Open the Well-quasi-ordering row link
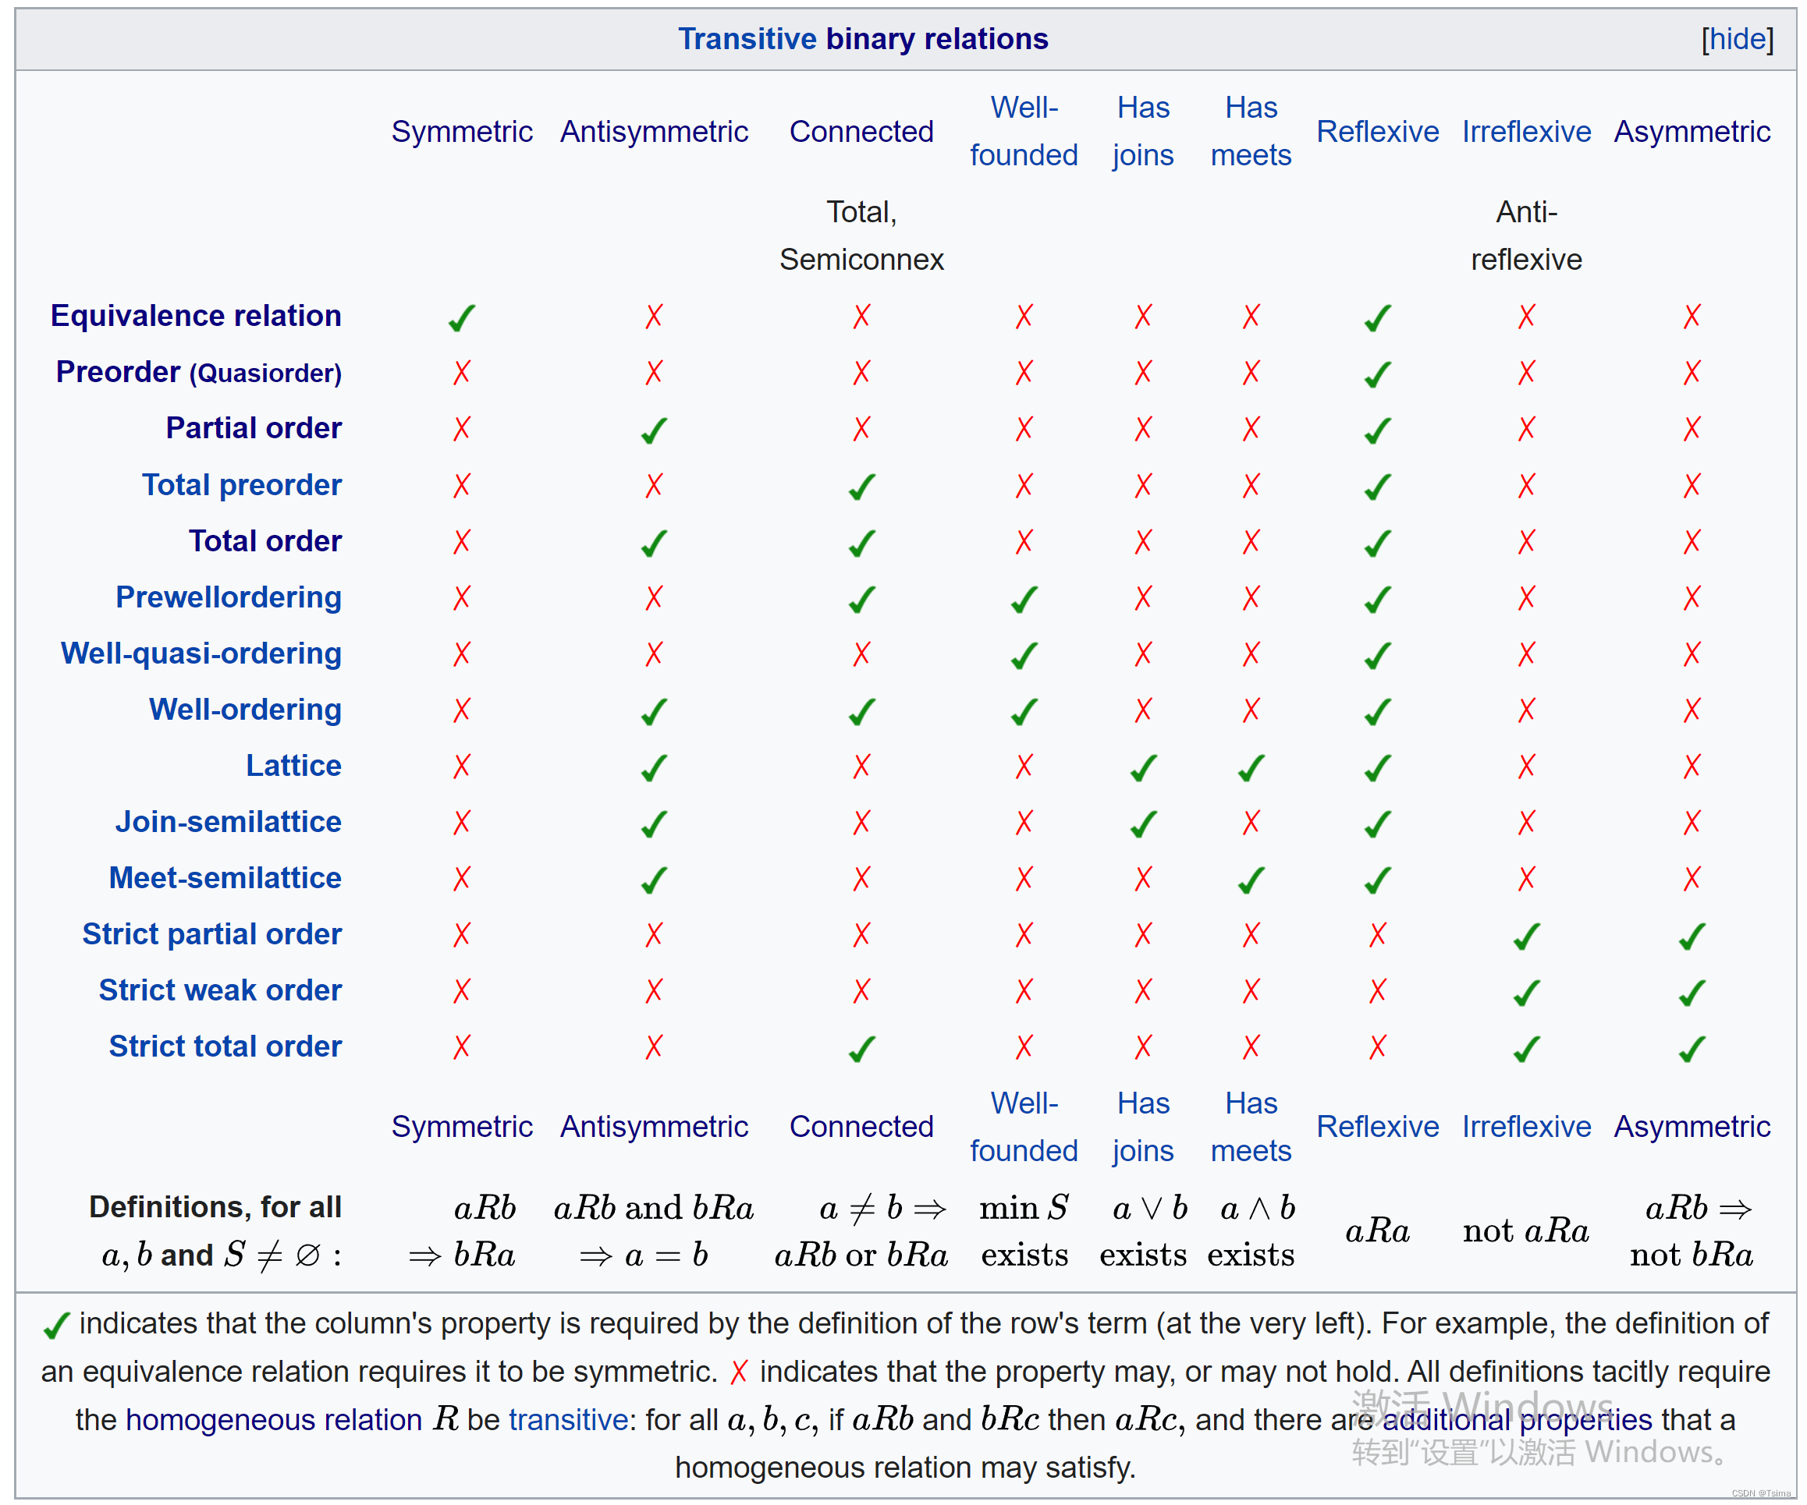 pos(201,653)
